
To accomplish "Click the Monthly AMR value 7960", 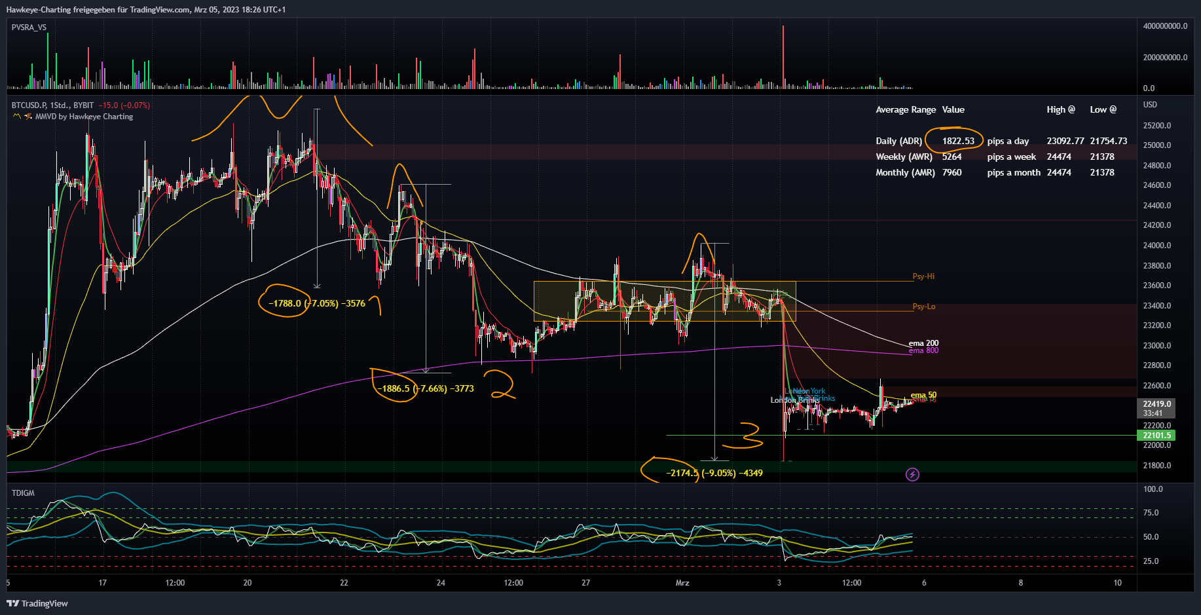I will (952, 172).
